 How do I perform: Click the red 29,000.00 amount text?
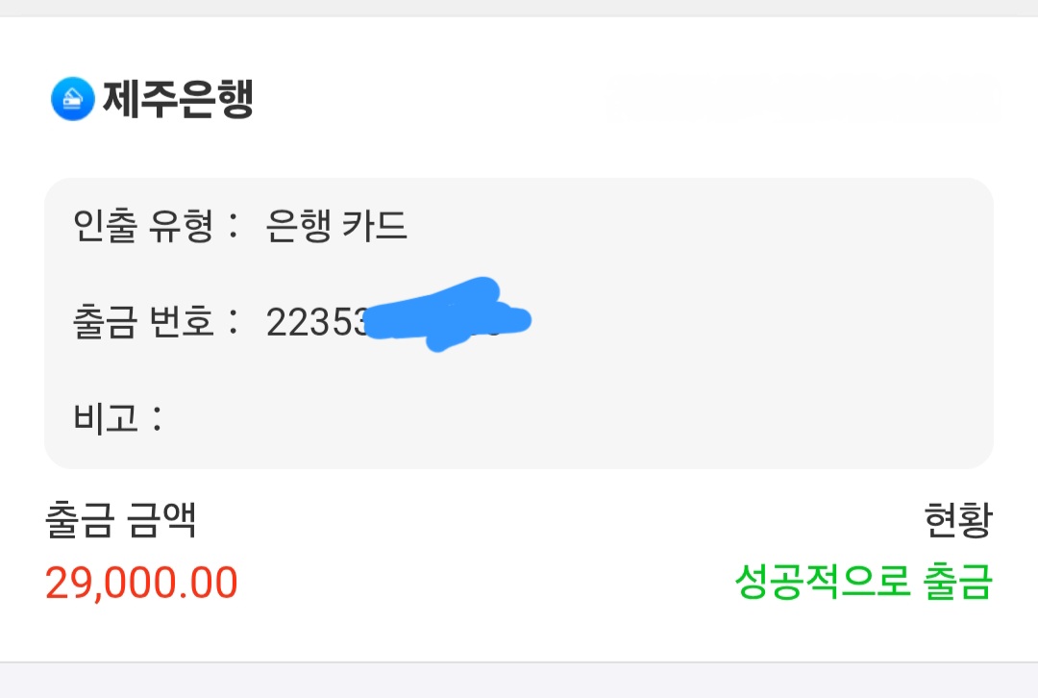pos(141,582)
